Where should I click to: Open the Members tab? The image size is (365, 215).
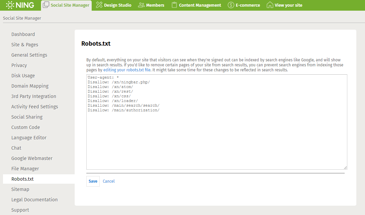coord(151,5)
